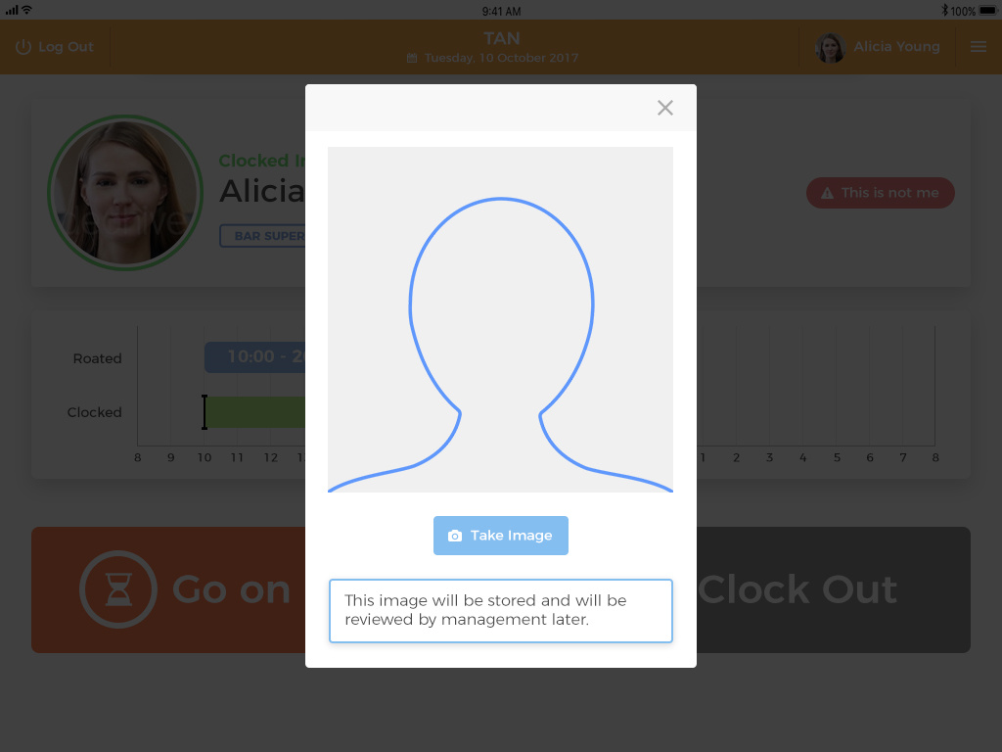The width and height of the screenshot is (1002, 752).
Task: Click the Alicia Young name in header
Action: (x=896, y=47)
